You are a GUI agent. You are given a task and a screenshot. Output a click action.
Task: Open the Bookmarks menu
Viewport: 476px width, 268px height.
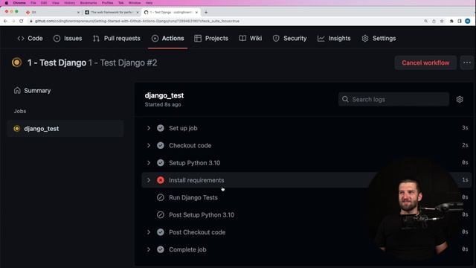(x=89, y=3)
